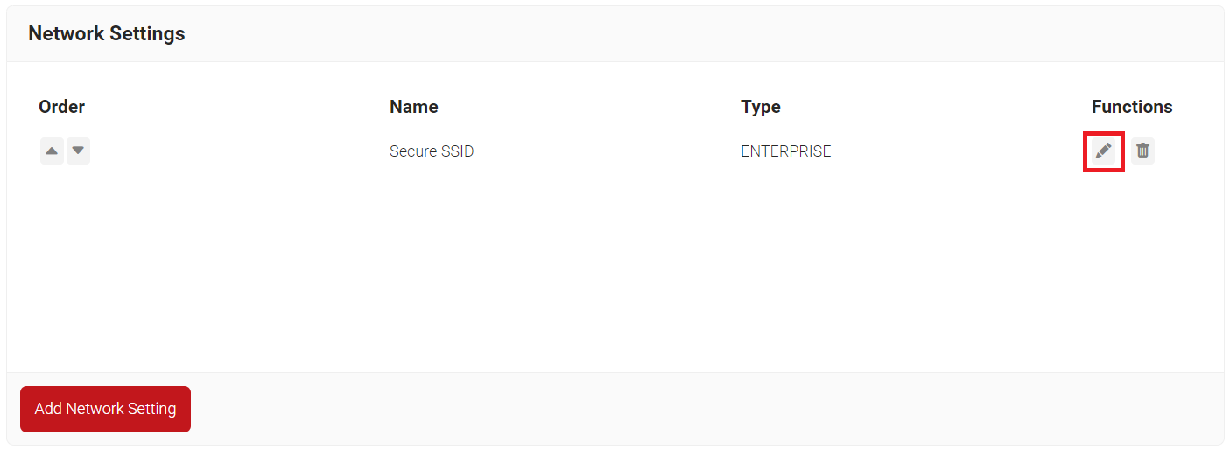Viewport: 1230px width, 450px height.
Task: Click the red button in panel footer
Action: click(105, 409)
